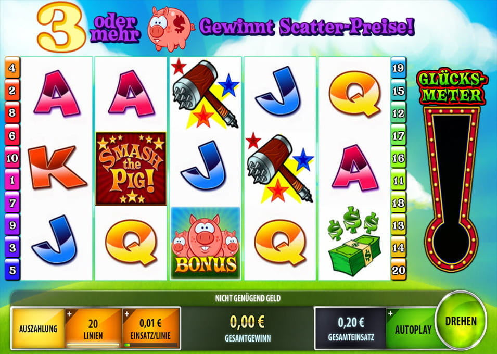
Task: Increase lines with plus on 20 Linien
Action: click(69, 314)
